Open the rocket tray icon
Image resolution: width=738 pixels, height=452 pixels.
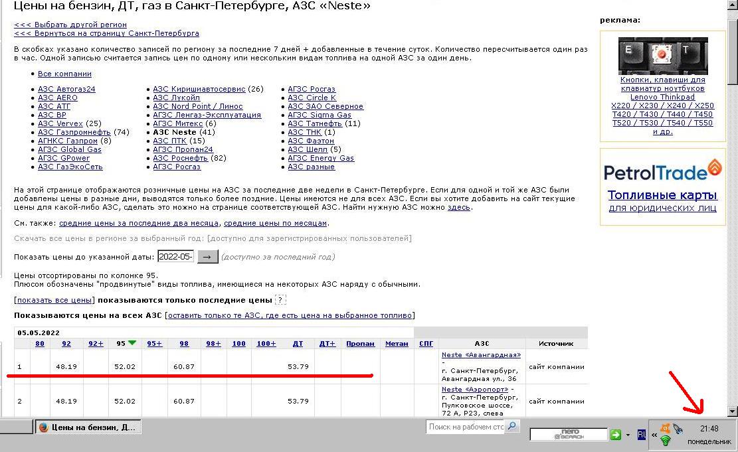(678, 429)
